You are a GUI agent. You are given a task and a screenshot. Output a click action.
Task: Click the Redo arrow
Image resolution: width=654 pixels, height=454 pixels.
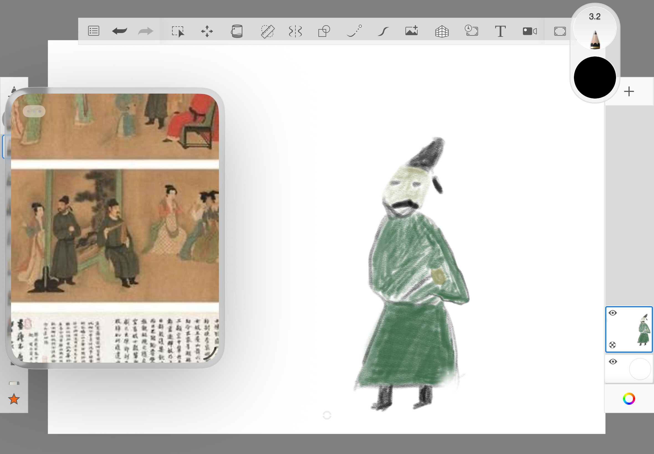point(145,31)
